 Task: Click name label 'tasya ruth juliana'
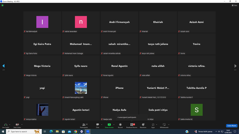(148, 53)
